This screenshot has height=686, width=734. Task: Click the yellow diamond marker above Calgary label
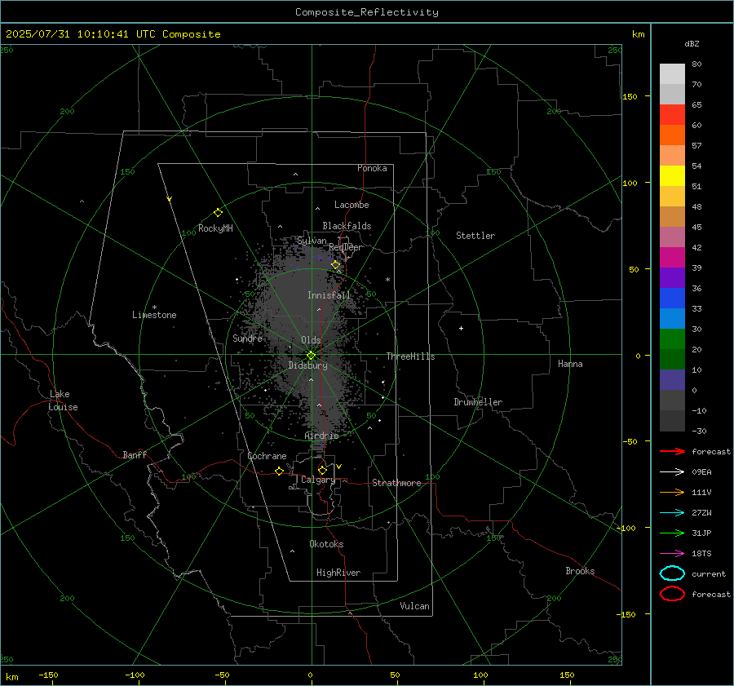click(x=322, y=470)
